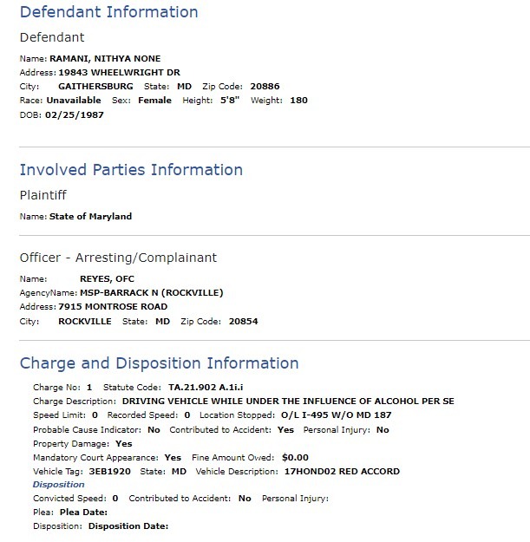The width and height of the screenshot is (530, 542).
Task: Click the address 19843 WHEELWRIGHT DR
Action: click(x=120, y=72)
